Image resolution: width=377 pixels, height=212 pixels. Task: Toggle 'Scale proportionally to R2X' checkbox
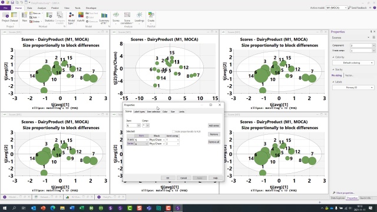pos(173,131)
